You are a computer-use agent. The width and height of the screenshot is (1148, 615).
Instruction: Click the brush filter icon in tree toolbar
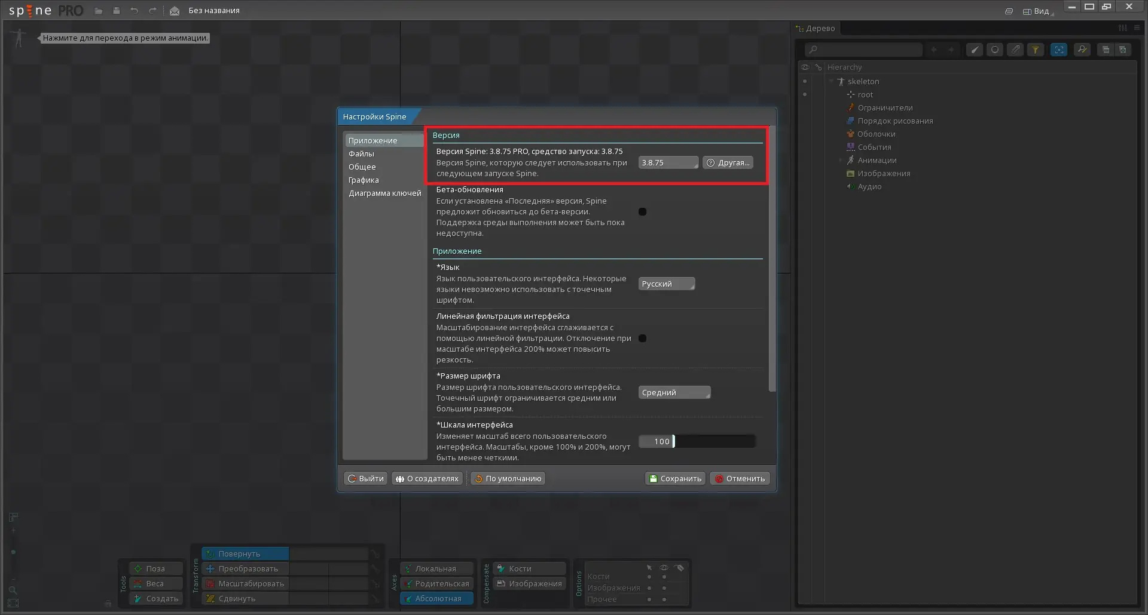point(975,50)
